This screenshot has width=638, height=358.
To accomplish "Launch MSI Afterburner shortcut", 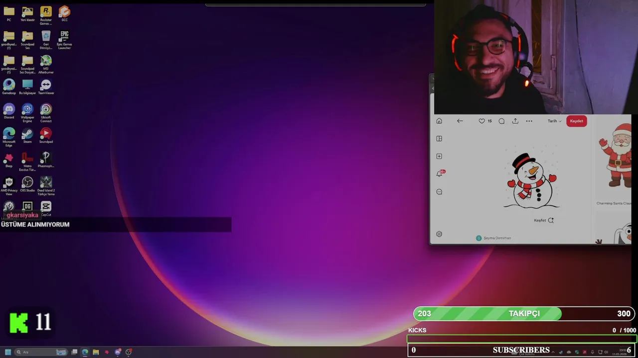I will [x=46, y=64].
